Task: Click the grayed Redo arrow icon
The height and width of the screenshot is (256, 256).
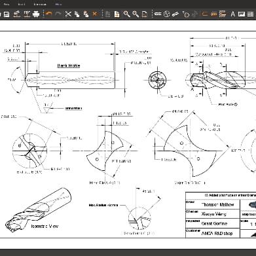Action: pos(58,14)
